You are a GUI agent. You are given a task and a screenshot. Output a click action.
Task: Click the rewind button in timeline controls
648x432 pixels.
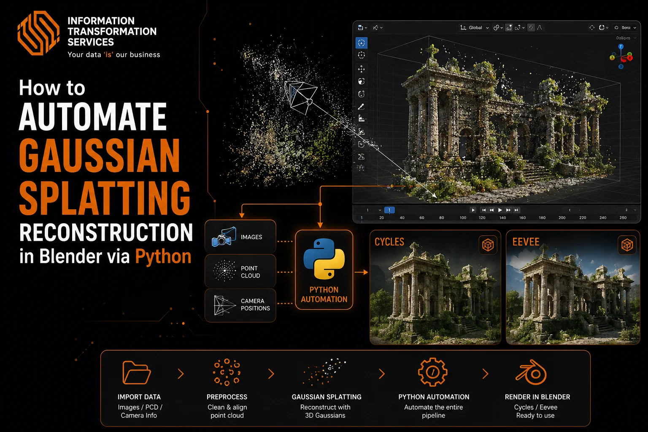tap(492, 210)
